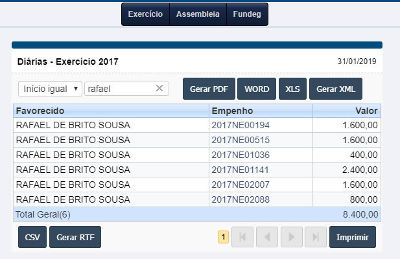Viewport: 400px width, 259px height.
Task: Go to first page of results
Action: (x=243, y=238)
